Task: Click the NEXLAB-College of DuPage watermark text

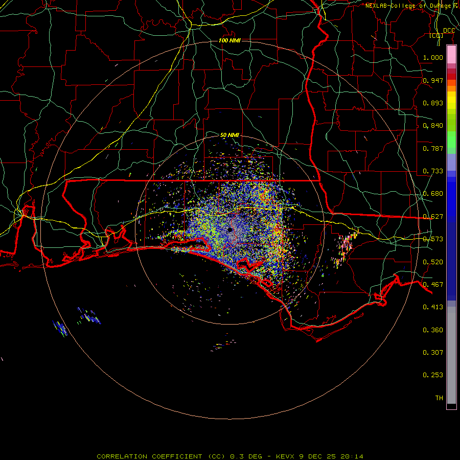Action: [412, 6]
